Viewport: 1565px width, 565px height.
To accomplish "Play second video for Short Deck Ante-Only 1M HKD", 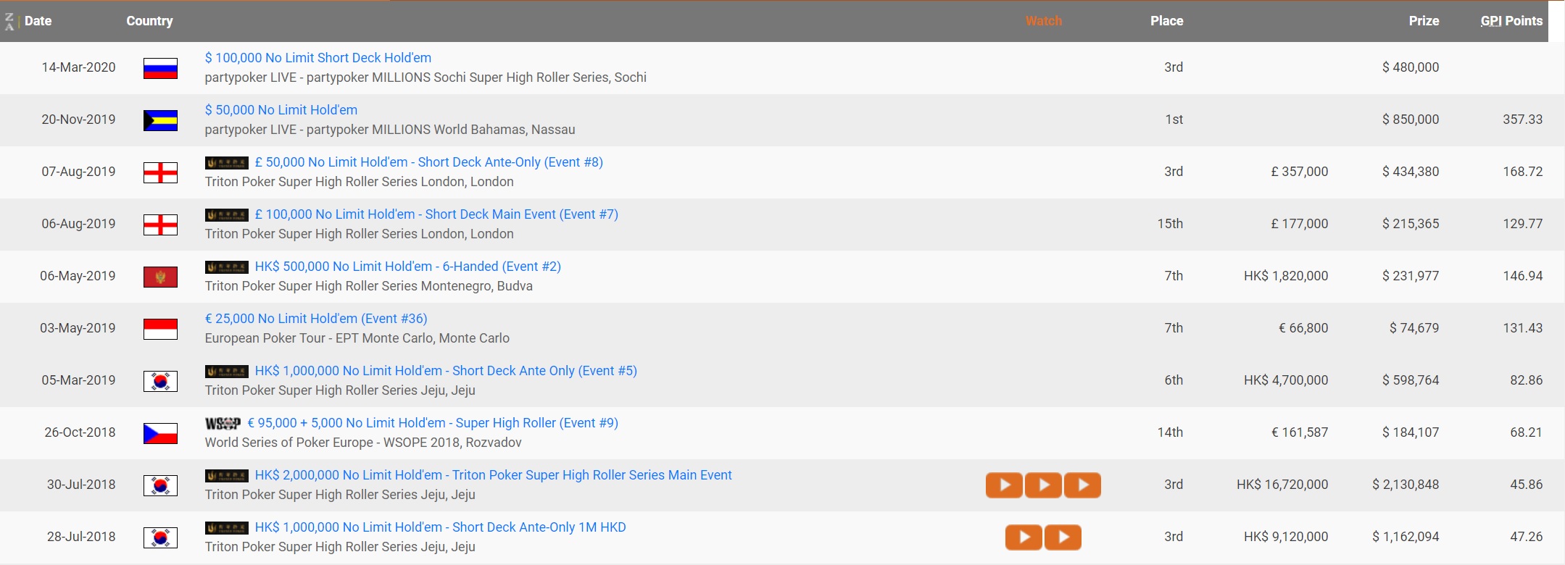I will [x=1063, y=537].
